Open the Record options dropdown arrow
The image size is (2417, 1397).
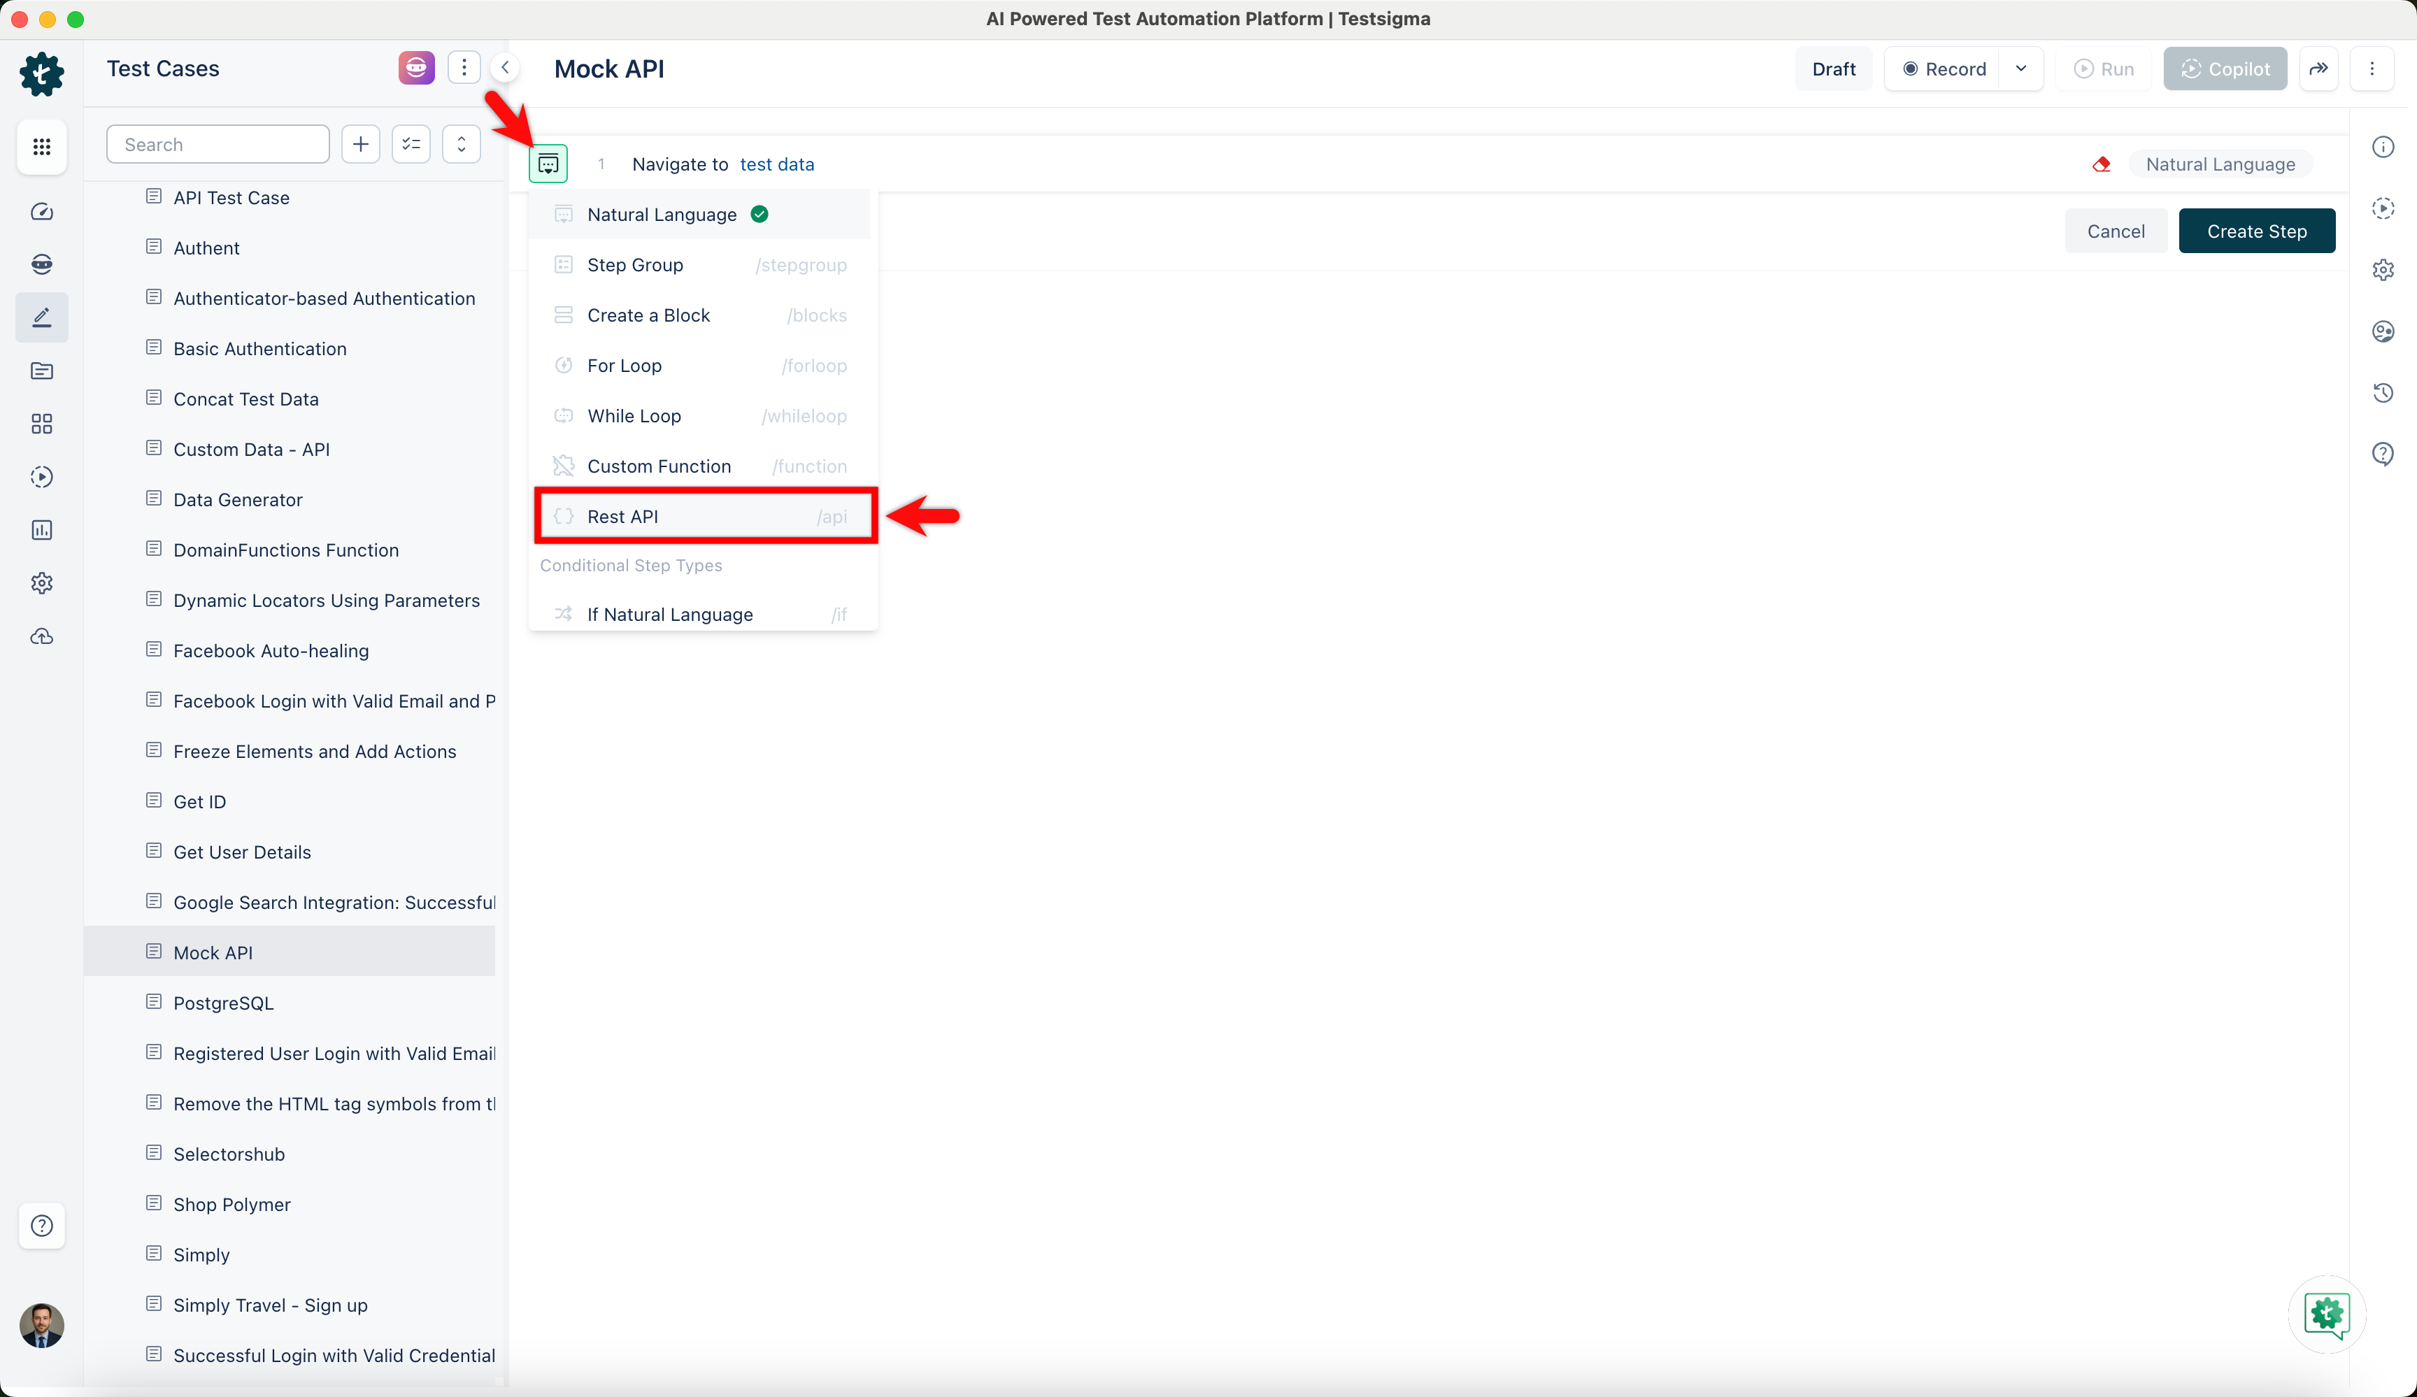[x=2021, y=69]
